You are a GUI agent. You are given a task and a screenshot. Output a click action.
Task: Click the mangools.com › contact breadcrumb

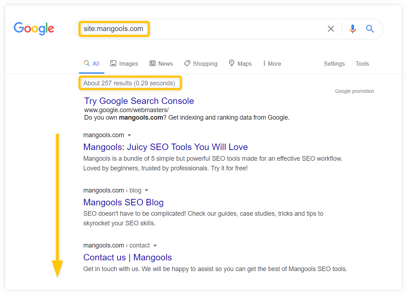click(116, 245)
